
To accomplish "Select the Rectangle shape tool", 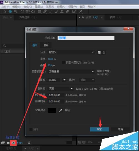I will tap(39, 11).
